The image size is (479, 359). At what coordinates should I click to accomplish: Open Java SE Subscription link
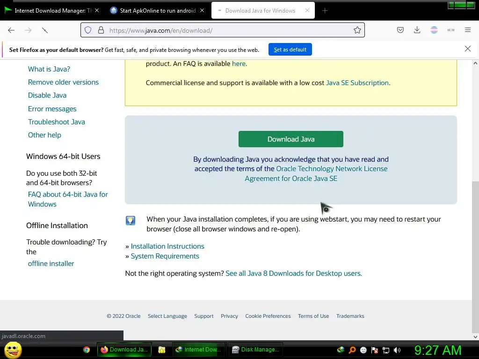(357, 83)
